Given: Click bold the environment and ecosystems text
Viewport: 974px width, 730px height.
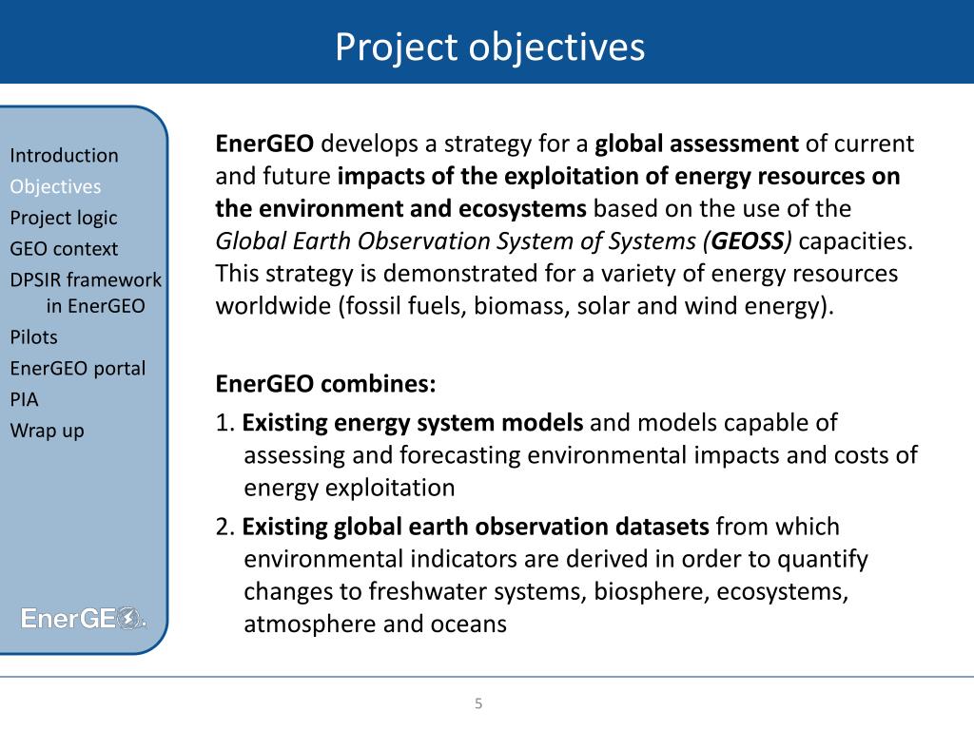Looking at the screenshot, I should tap(400, 209).
